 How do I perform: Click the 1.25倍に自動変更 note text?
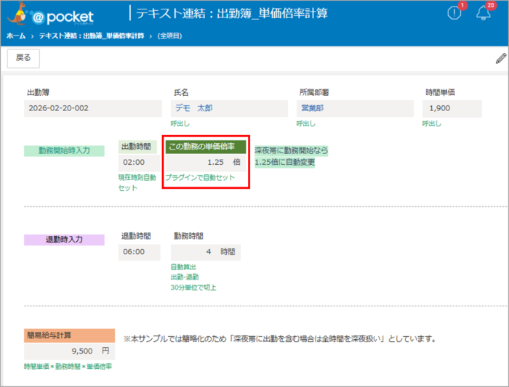tap(285, 163)
